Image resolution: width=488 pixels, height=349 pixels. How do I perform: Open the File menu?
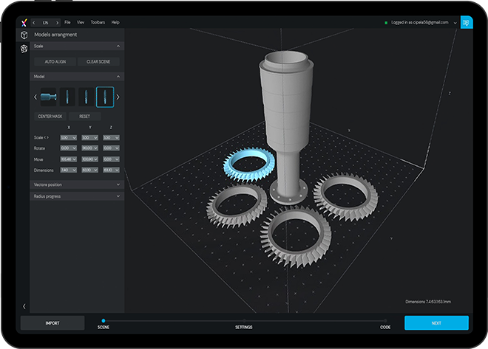[68, 23]
